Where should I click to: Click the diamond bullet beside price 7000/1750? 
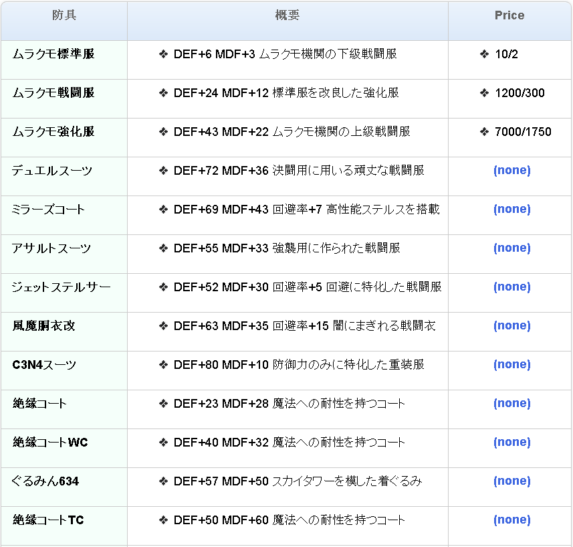[485, 132]
